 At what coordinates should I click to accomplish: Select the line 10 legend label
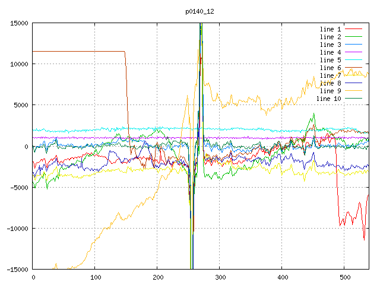point(329,99)
